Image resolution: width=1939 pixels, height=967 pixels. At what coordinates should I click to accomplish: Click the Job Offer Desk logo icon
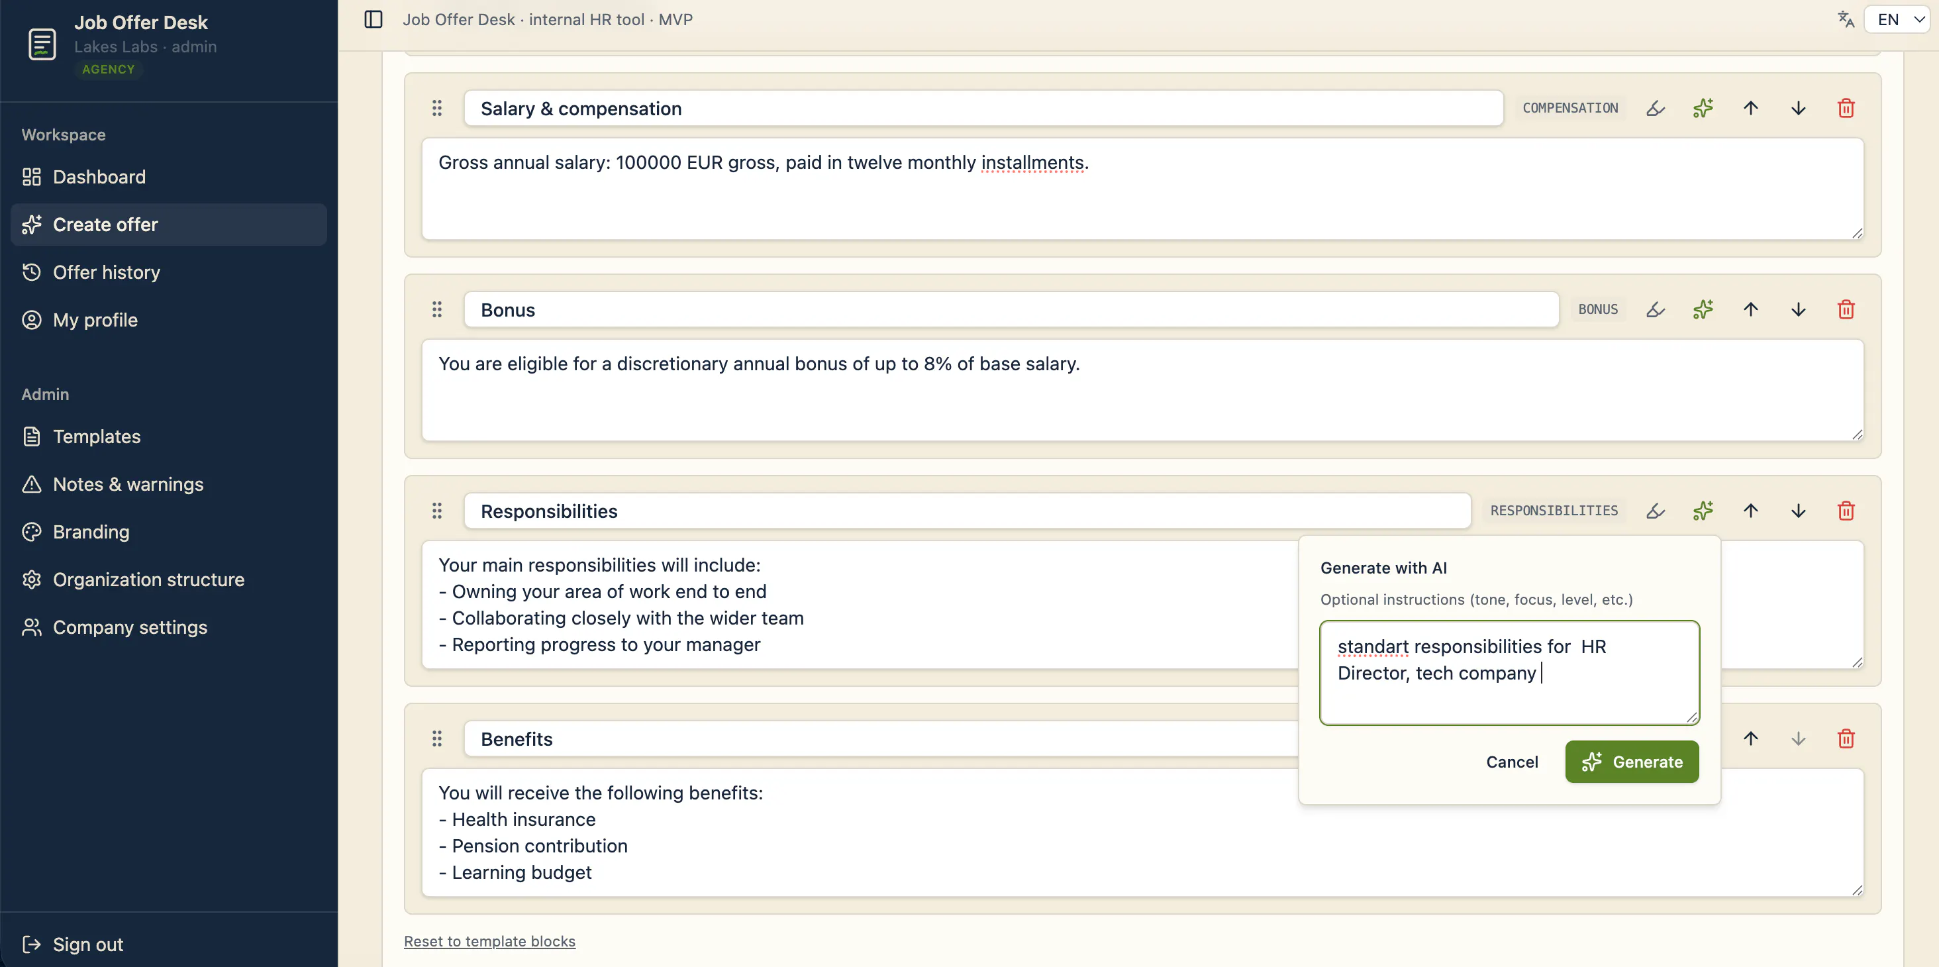pyautogui.click(x=42, y=44)
